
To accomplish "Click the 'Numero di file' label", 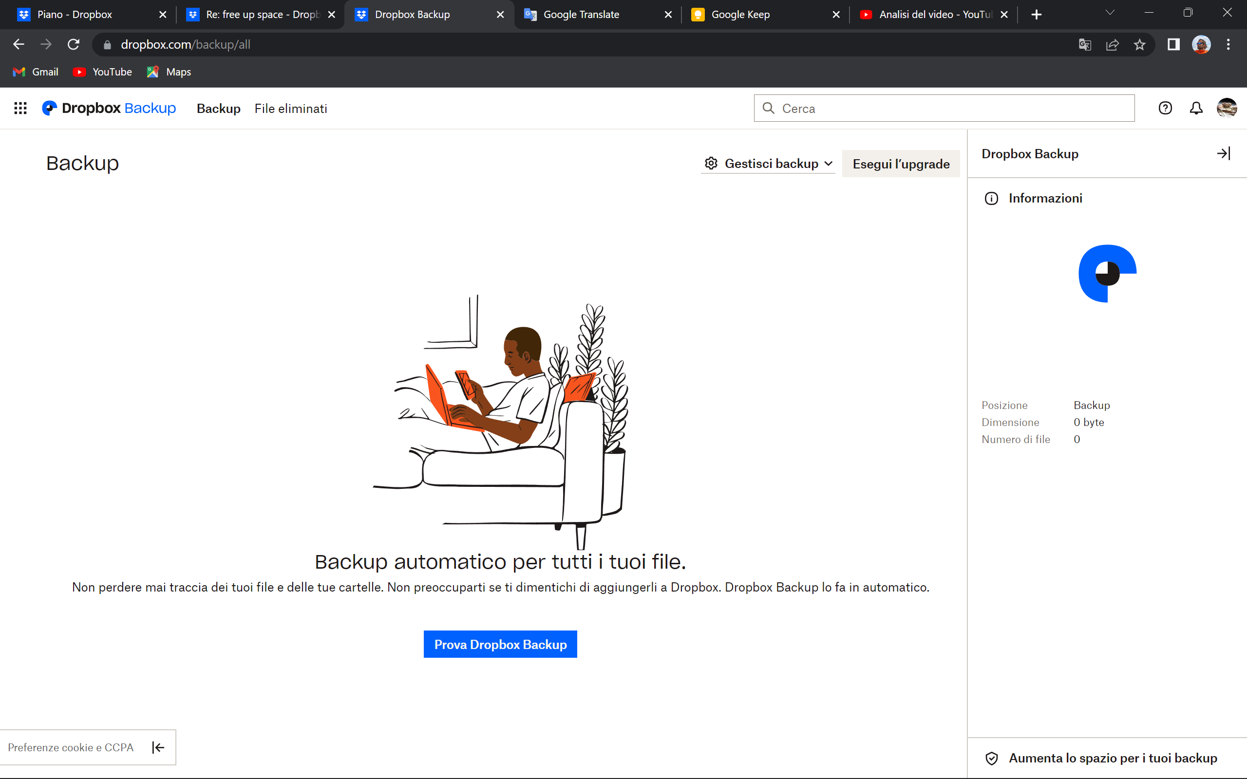I will (x=1016, y=440).
